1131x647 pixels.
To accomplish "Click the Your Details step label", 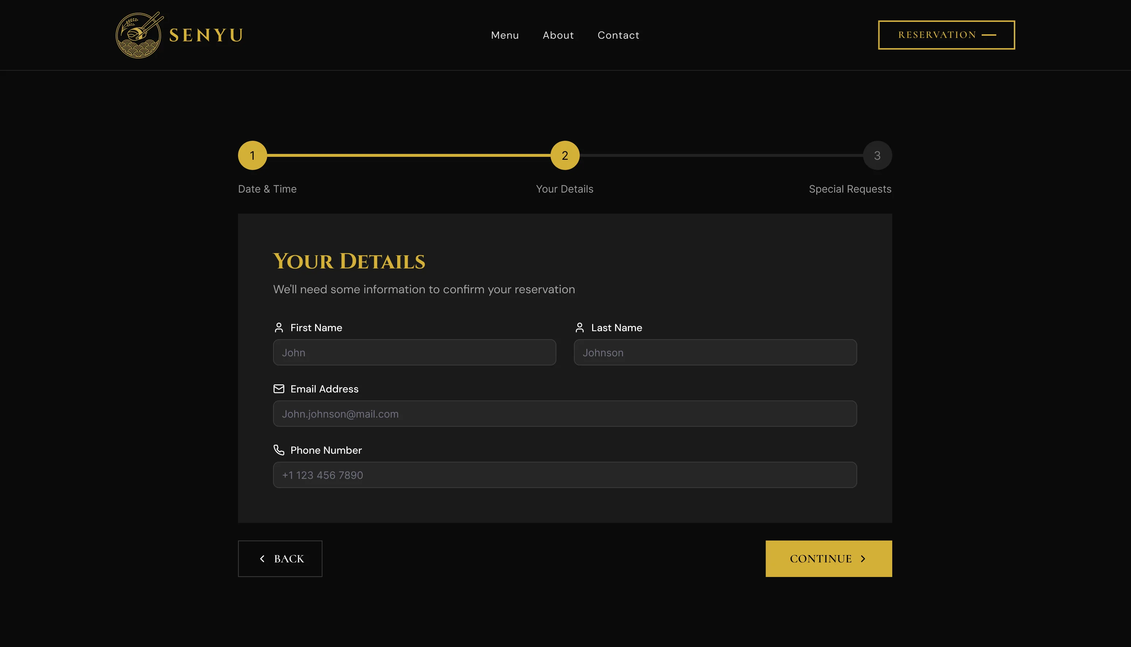I will 565,189.
